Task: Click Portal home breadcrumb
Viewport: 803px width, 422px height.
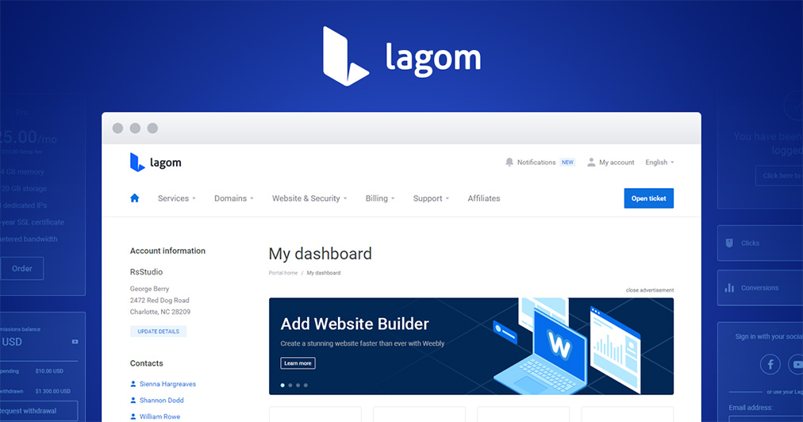Action: [x=283, y=273]
